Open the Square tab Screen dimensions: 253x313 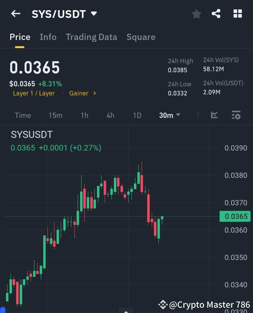point(141,37)
